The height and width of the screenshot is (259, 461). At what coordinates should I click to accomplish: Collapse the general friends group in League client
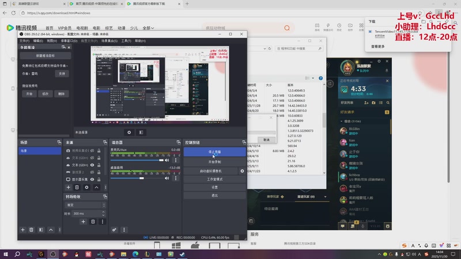[341, 121]
